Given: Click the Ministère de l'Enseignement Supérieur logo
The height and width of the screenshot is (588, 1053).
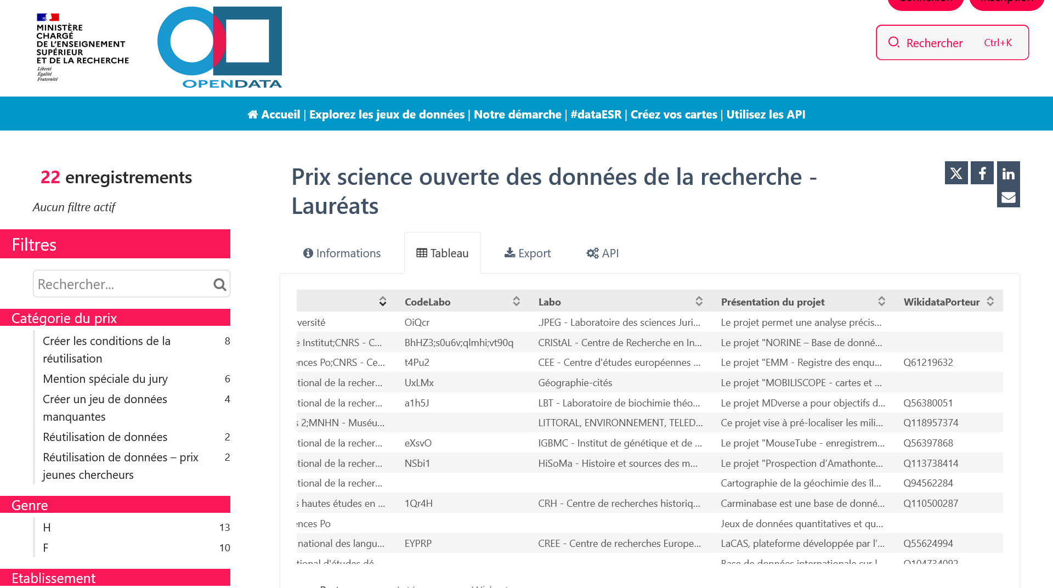Looking at the screenshot, I should (82, 47).
